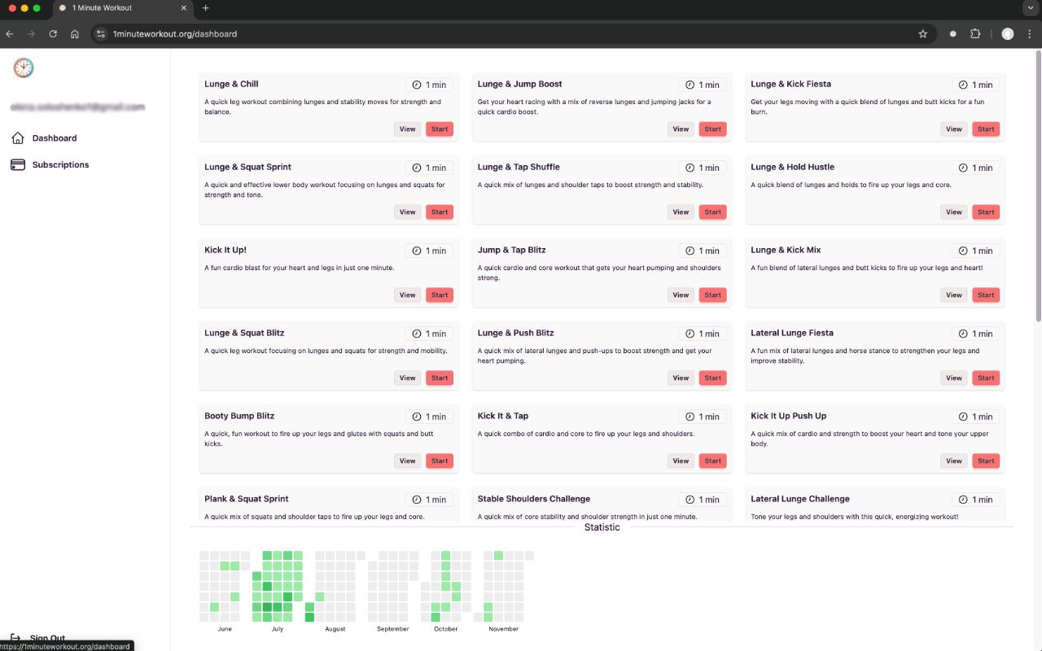Click the browser Home icon
This screenshot has width=1042, height=651.
pyautogui.click(x=75, y=34)
